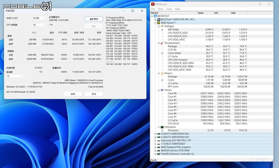Open the File menu in HWMonitor
The image size is (279, 168).
tap(153, 9)
